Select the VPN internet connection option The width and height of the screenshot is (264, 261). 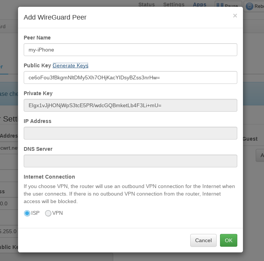click(x=48, y=213)
